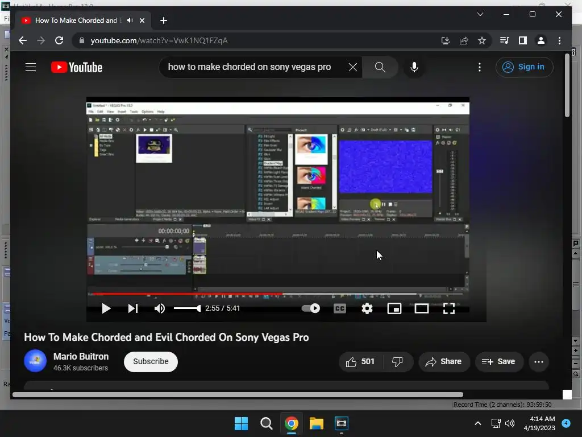Viewport: 582px width, 437px height.
Task: Show hidden system tray icons
Action: (x=478, y=423)
